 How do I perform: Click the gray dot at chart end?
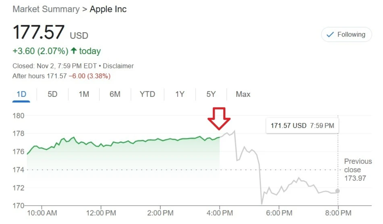337,191
